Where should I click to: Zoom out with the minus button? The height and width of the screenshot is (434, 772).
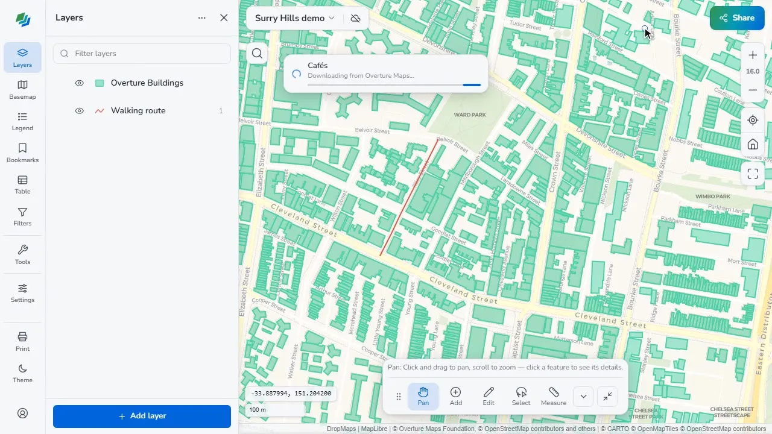753,90
